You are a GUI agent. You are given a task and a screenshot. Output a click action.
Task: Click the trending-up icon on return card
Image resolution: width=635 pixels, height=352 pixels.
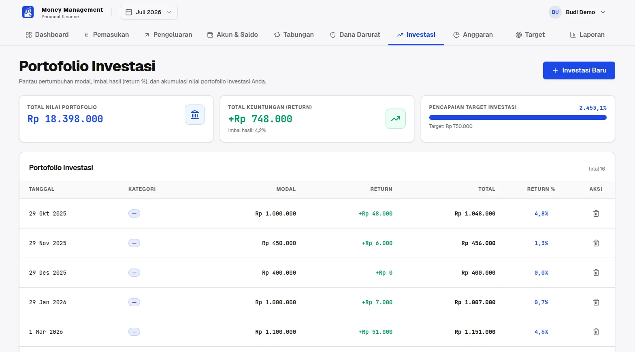click(396, 119)
